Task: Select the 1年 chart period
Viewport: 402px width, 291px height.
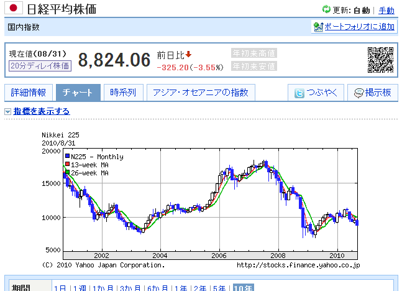Action: pyautogui.click(x=181, y=288)
